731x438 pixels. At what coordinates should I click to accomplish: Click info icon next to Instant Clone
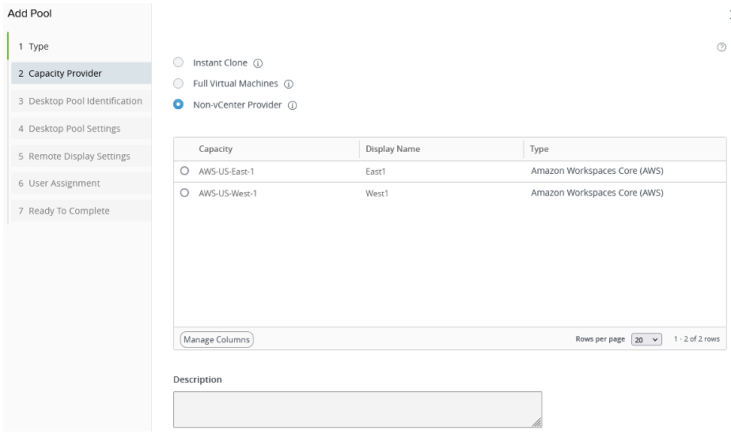[x=258, y=63]
